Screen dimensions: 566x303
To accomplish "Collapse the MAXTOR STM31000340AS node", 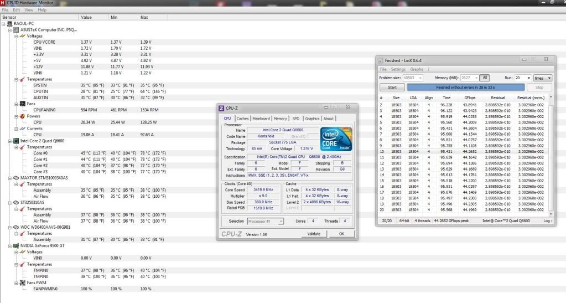I will 10,178.
